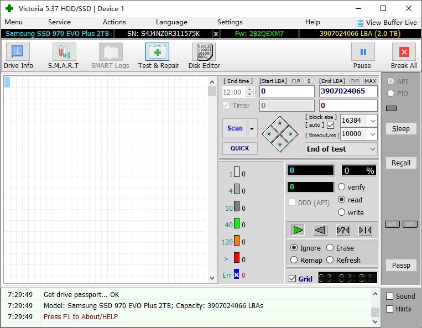
Task: Click the butterfly seek ▶|◀ button
Action: pos(365,230)
